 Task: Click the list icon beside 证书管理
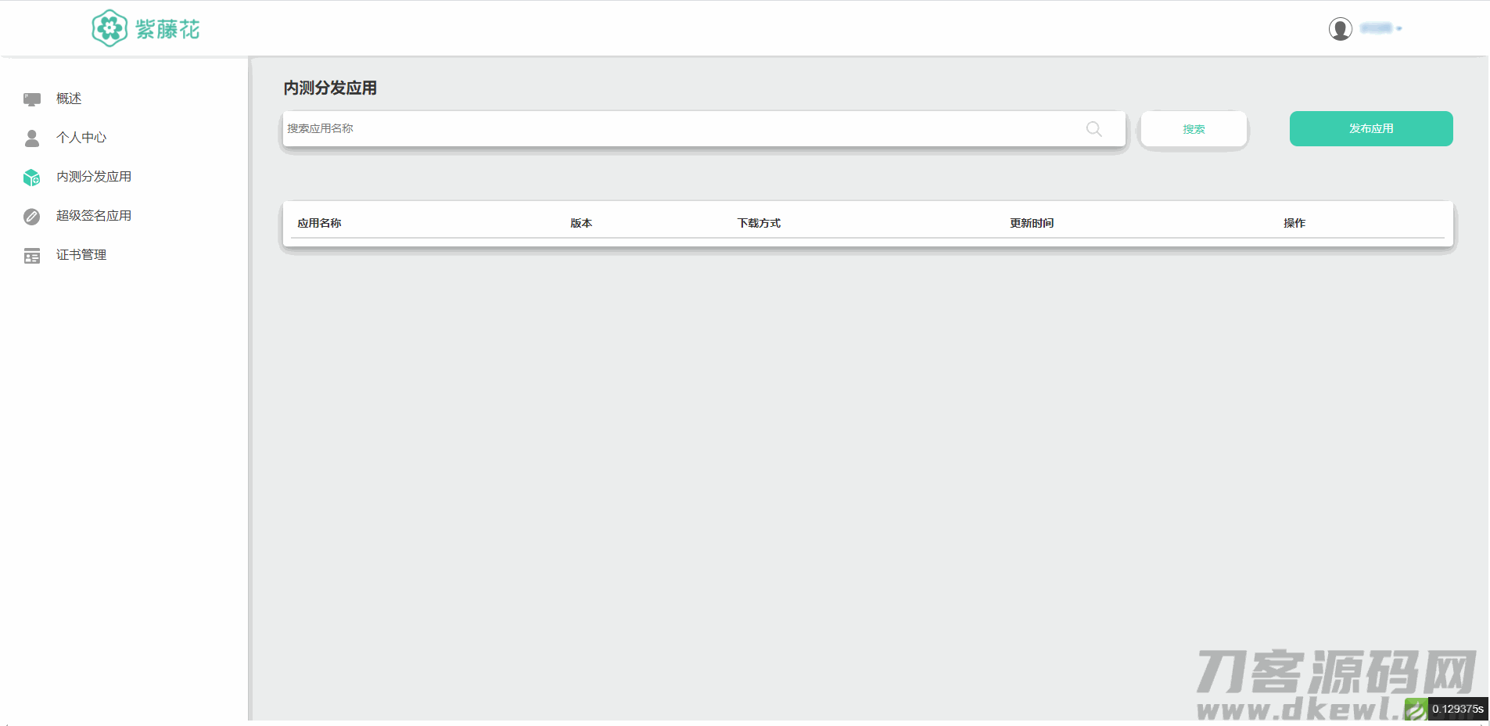[x=32, y=256]
